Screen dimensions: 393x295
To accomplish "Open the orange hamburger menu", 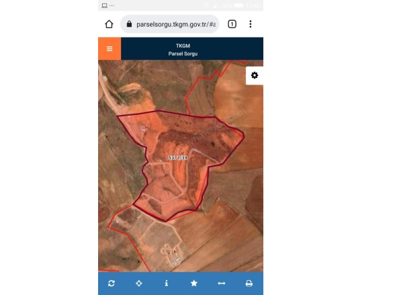I will 110,48.
